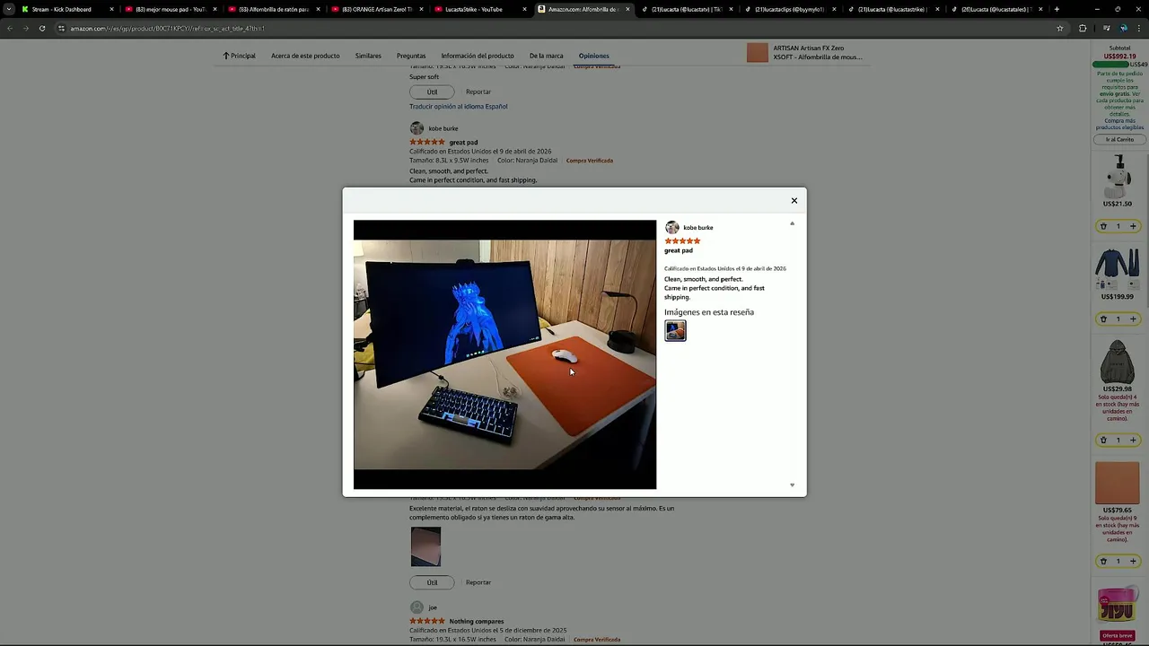The width and height of the screenshot is (1149, 646).
Task: Delete the US$21.50 cart item
Action: pyautogui.click(x=1103, y=226)
